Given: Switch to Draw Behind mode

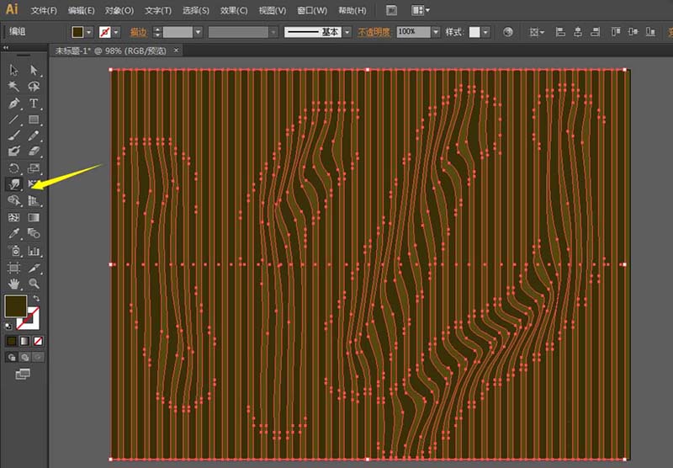Looking at the screenshot, I should pos(25,357).
